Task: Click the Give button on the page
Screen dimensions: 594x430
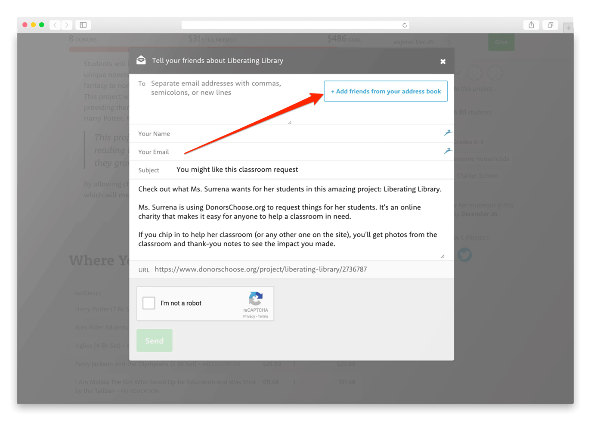Action: tap(501, 42)
